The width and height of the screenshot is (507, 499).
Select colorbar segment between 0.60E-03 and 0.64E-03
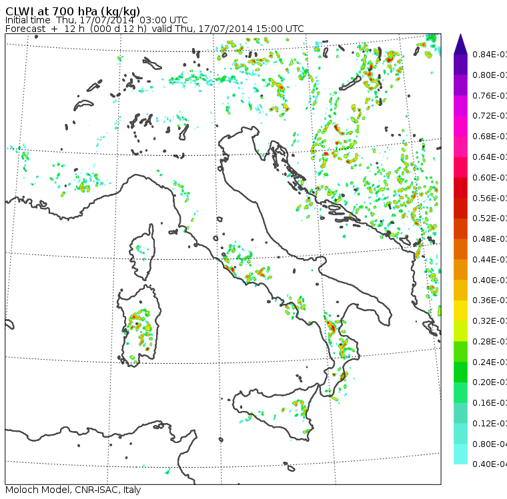pyautogui.click(x=461, y=167)
